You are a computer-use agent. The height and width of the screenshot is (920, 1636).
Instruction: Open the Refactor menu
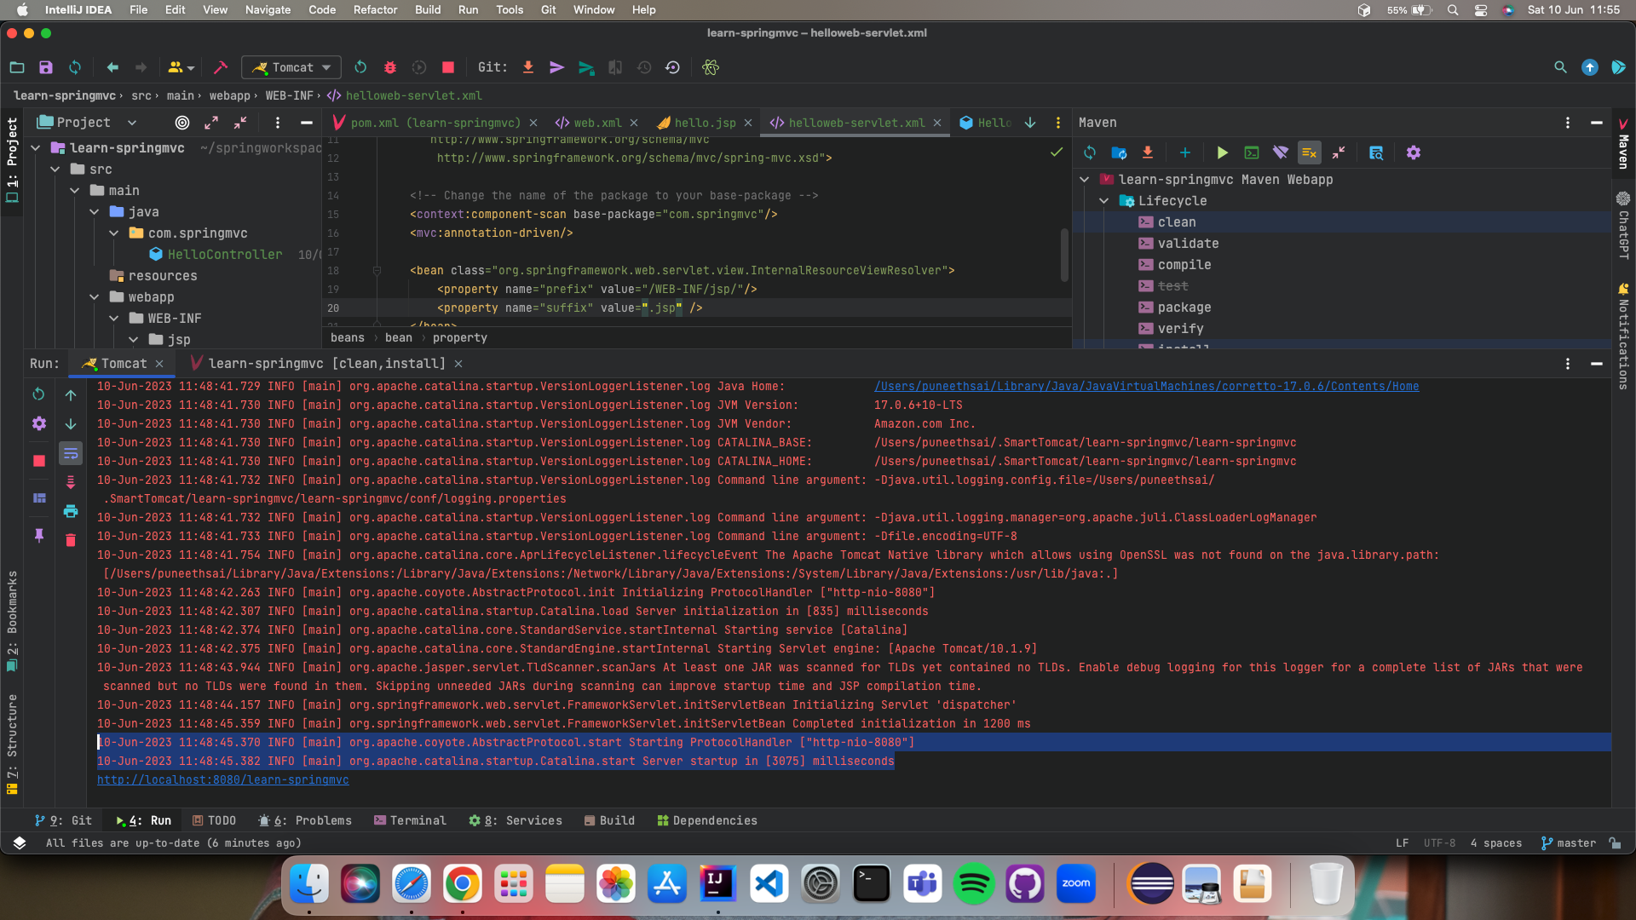pos(375,9)
